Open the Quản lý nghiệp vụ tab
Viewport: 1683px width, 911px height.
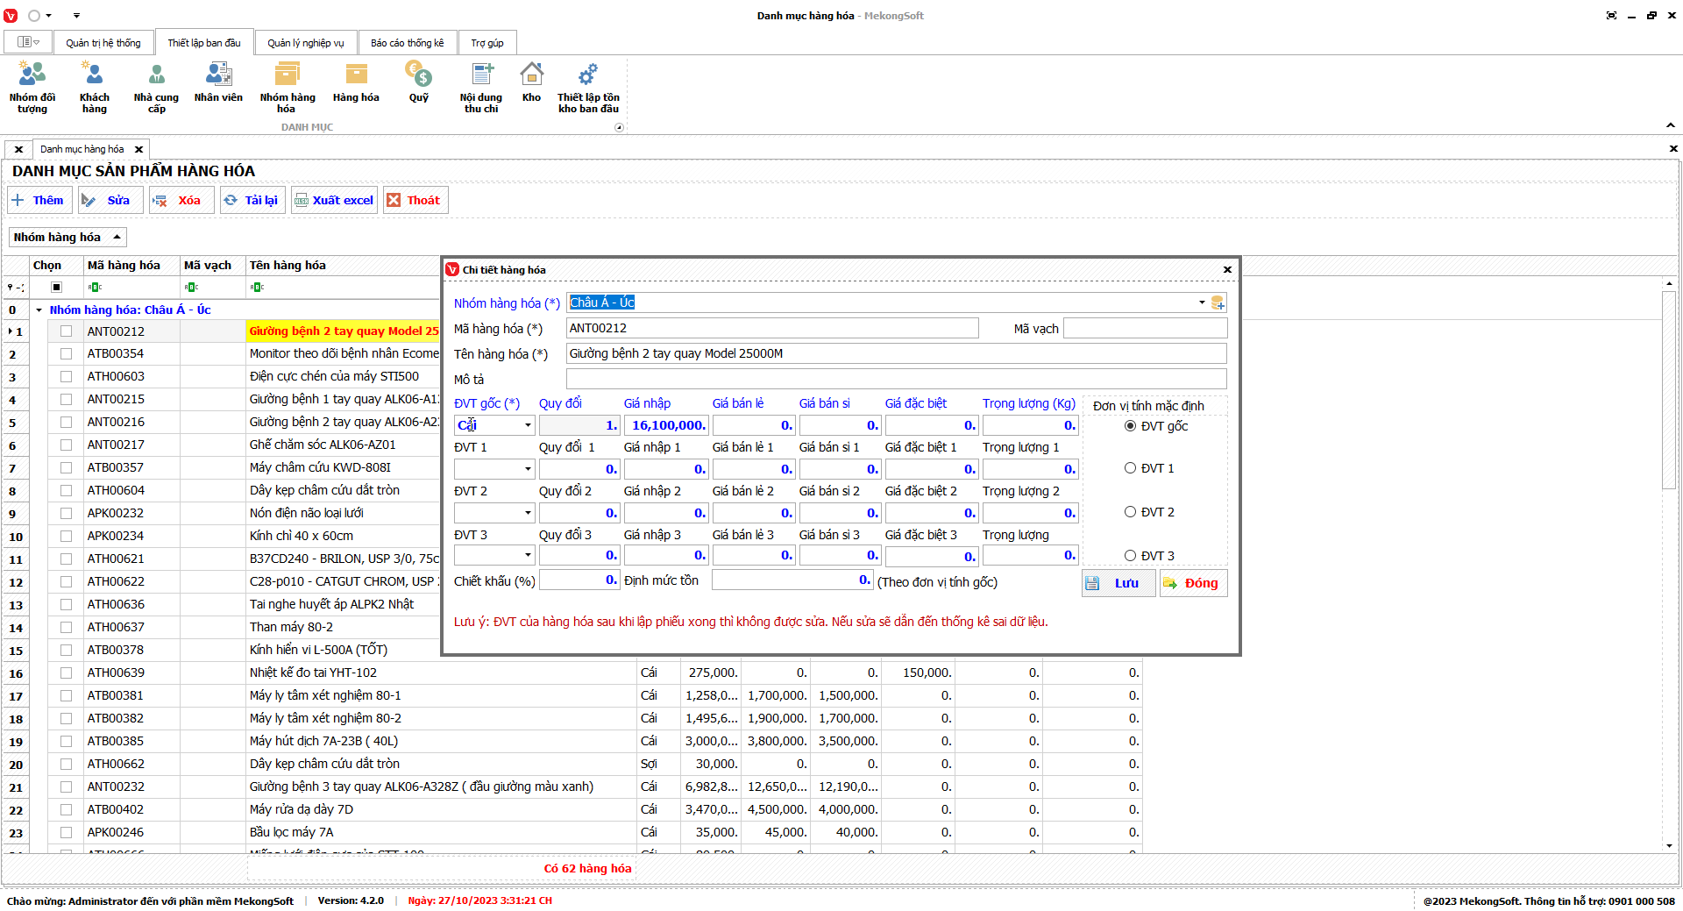pyautogui.click(x=305, y=43)
